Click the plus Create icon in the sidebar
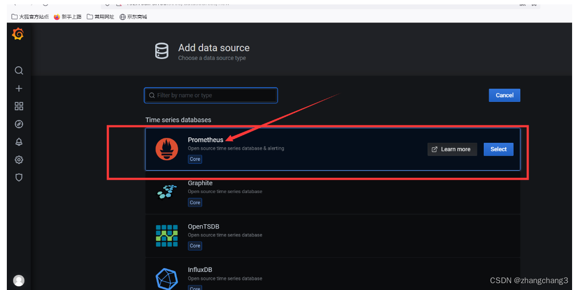The width and height of the screenshot is (576, 290). click(19, 88)
